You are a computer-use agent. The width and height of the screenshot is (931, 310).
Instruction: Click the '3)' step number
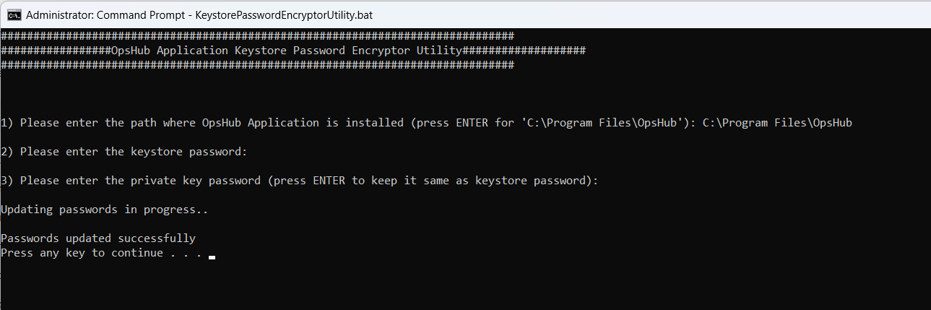7,181
